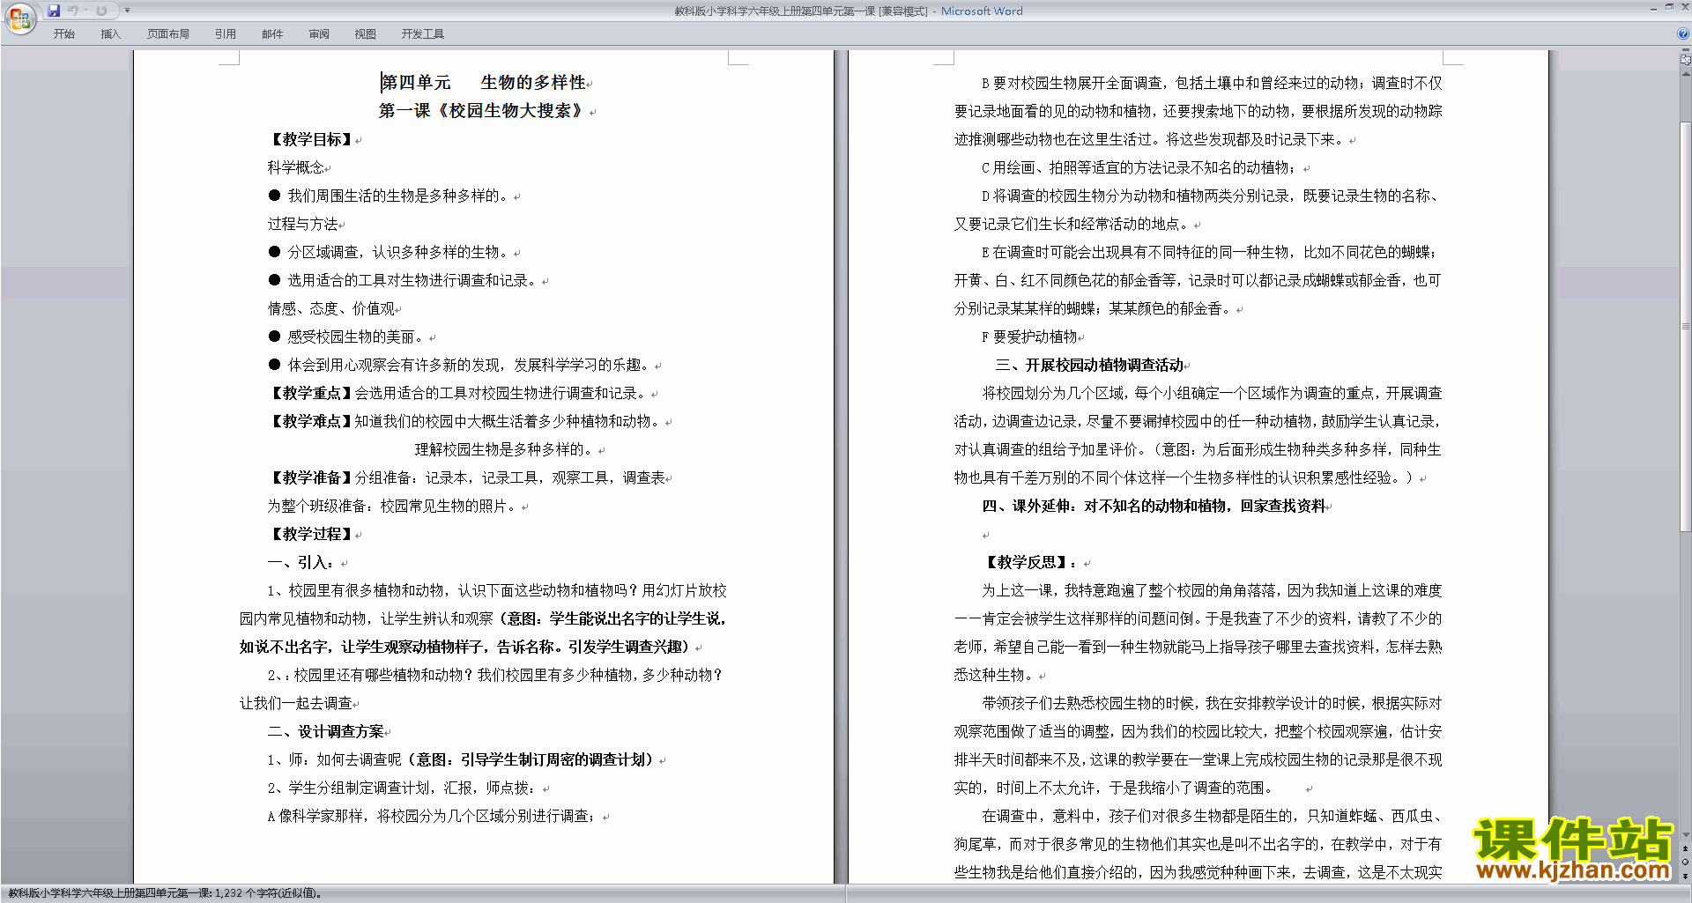
Task: Click the 二、设计调查方案 heading
Action: tap(326, 731)
